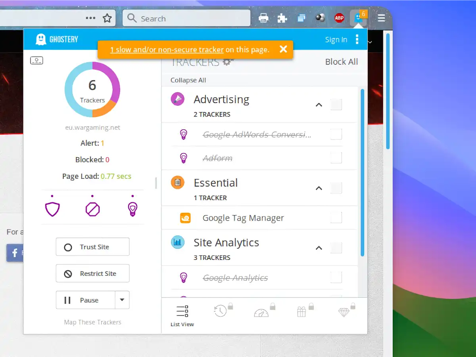Open the Pause dropdown arrow
This screenshot has height=357, width=476.
(x=122, y=300)
